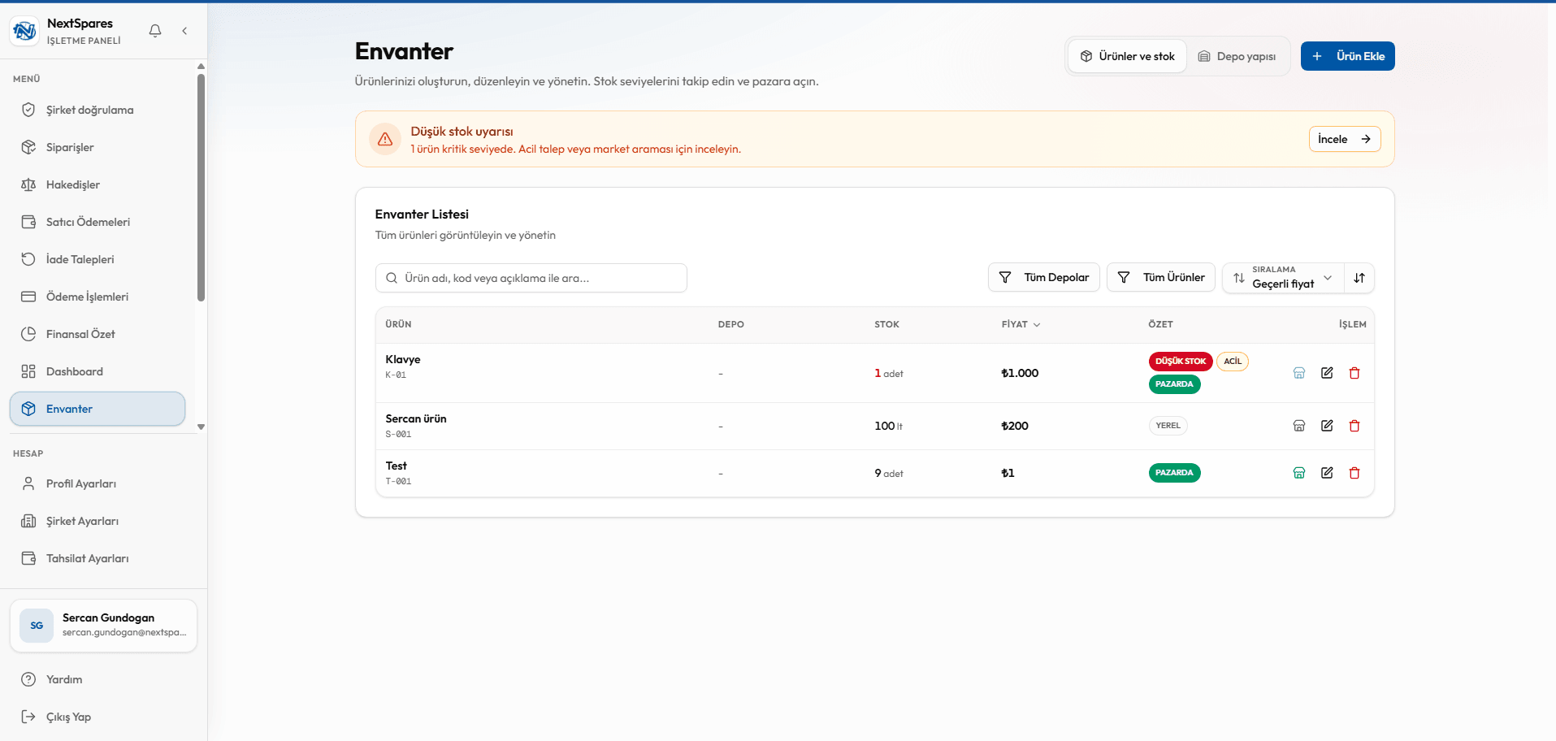Open marketplace icon for Klavye row
Image resolution: width=1556 pixels, height=741 pixels.
tap(1299, 373)
